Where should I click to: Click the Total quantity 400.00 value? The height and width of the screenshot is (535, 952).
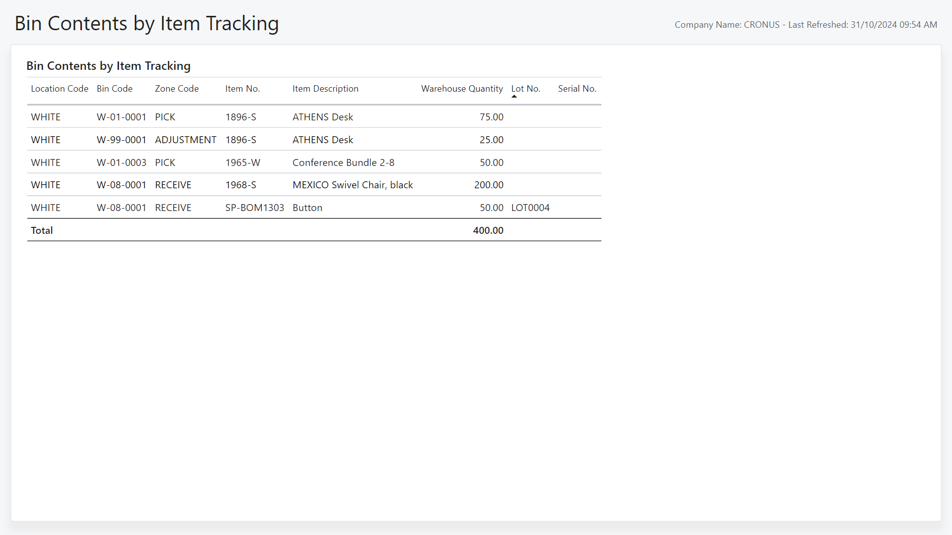tap(488, 230)
